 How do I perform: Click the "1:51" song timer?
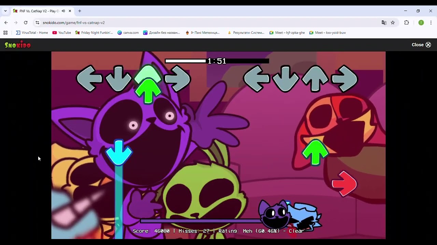click(217, 61)
